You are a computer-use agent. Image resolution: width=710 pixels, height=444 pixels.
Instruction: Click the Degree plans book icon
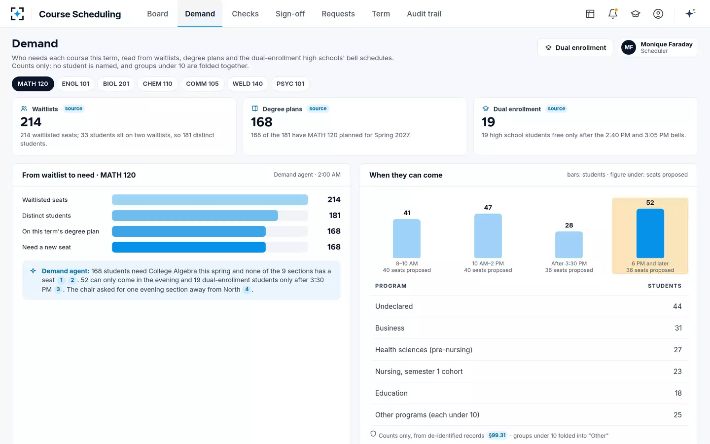[255, 109]
